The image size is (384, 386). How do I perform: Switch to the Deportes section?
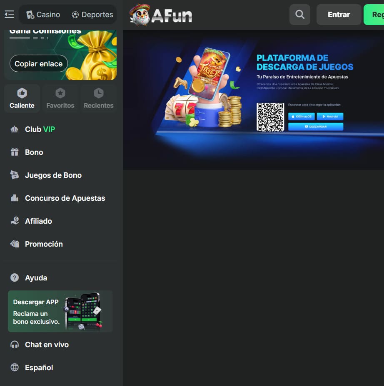click(92, 15)
